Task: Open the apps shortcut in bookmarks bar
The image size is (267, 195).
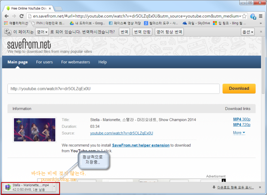Action: click(16, 23)
